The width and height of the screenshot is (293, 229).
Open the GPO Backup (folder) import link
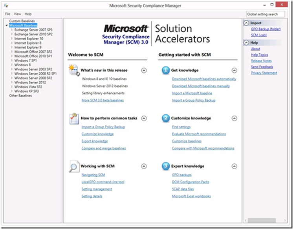click(266, 29)
